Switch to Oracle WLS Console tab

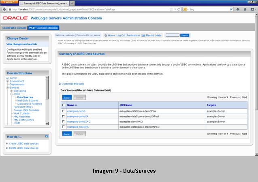coord(14,28)
